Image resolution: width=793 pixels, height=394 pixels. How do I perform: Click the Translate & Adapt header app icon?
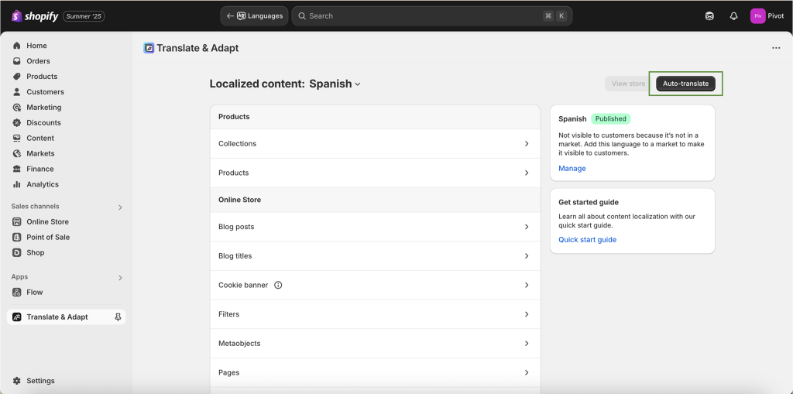(x=149, y=48)
